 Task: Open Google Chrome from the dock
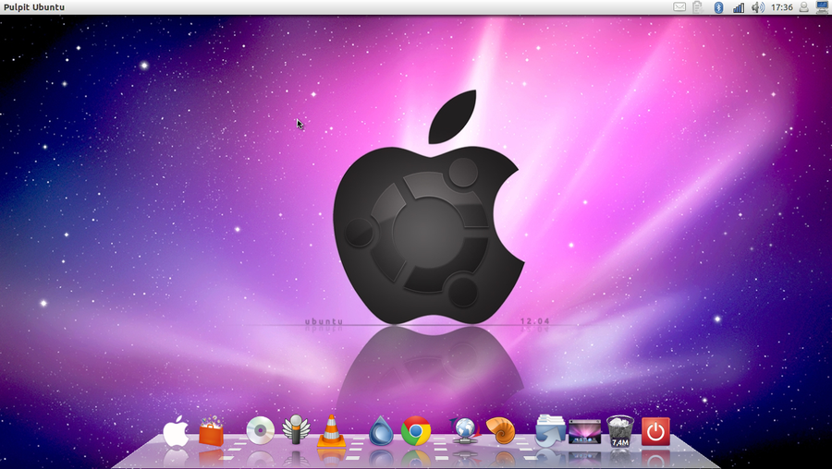416,431
